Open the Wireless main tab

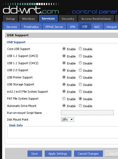click(28, 19)
